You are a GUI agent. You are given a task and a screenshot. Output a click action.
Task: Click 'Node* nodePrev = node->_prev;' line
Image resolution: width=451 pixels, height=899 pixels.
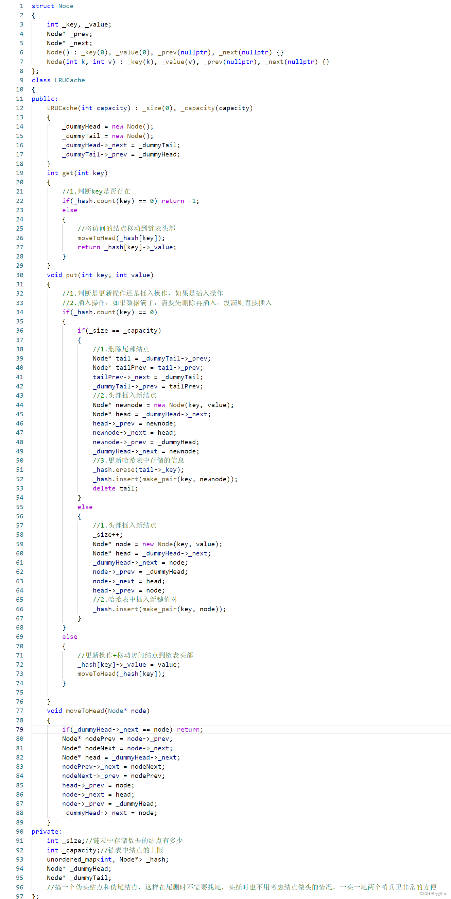click(x=118, y=739)
